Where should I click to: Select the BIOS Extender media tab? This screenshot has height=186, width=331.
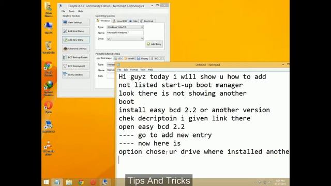(155, 58)
